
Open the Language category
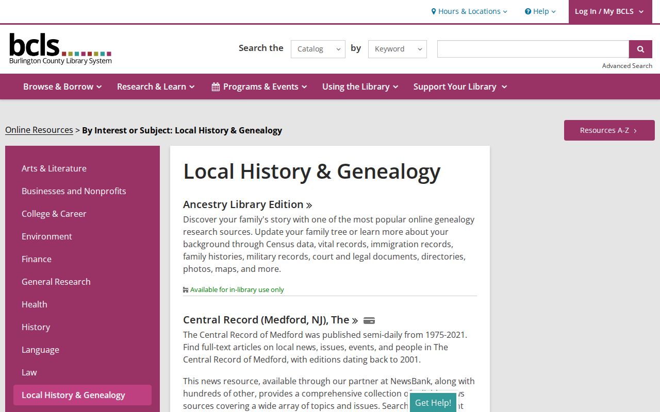[40, 350]
